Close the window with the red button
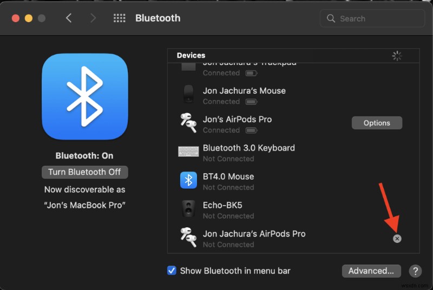Image resolution: width=433 pixels, height=290 pixels. [16, 18]
